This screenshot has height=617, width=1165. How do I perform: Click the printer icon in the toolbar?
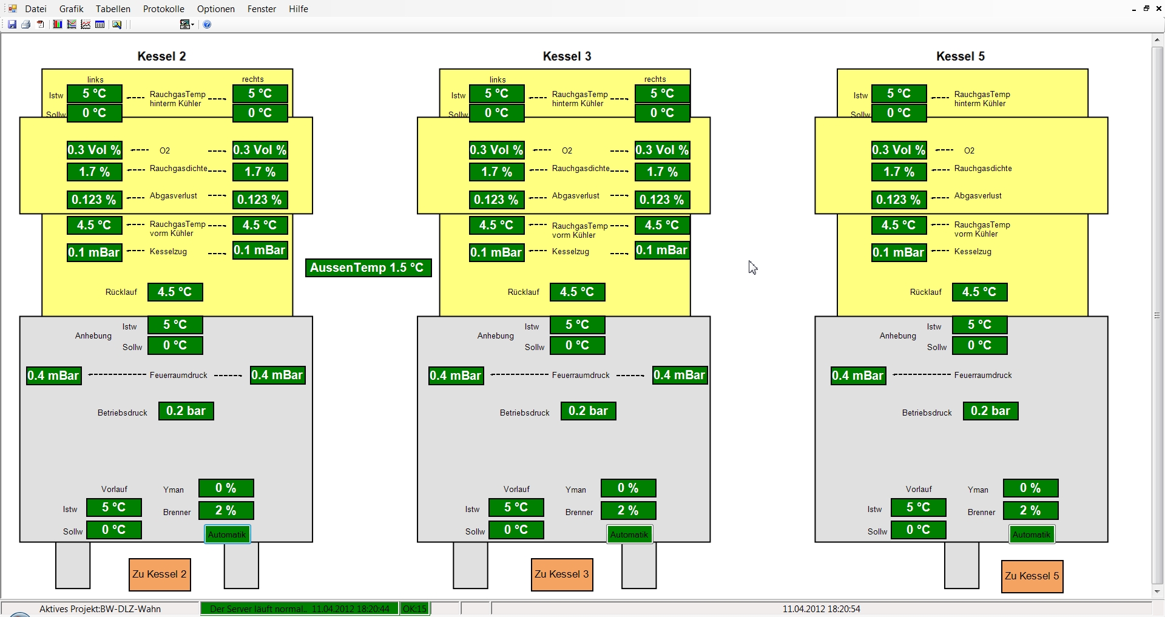pos(26,24)
